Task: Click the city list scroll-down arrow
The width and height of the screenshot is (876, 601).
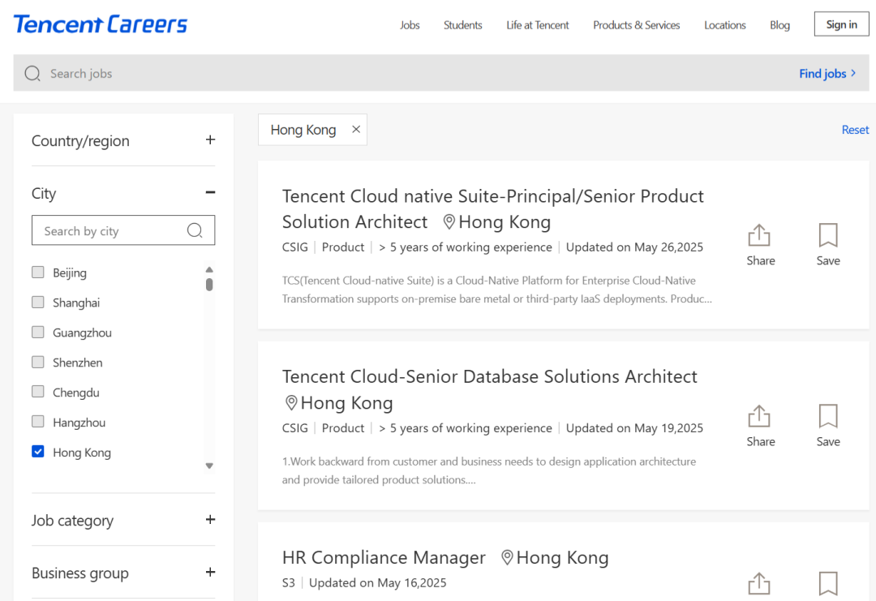Action: (209, 466)
